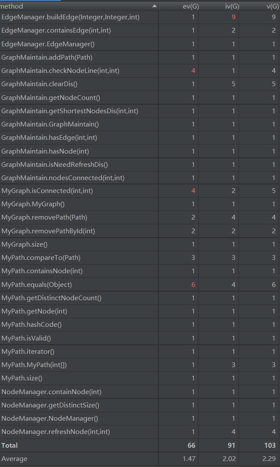This screenshot has width=280, height=467.
Task: Select the MyPath.containsNode(int) row
Action: (140, 271)
